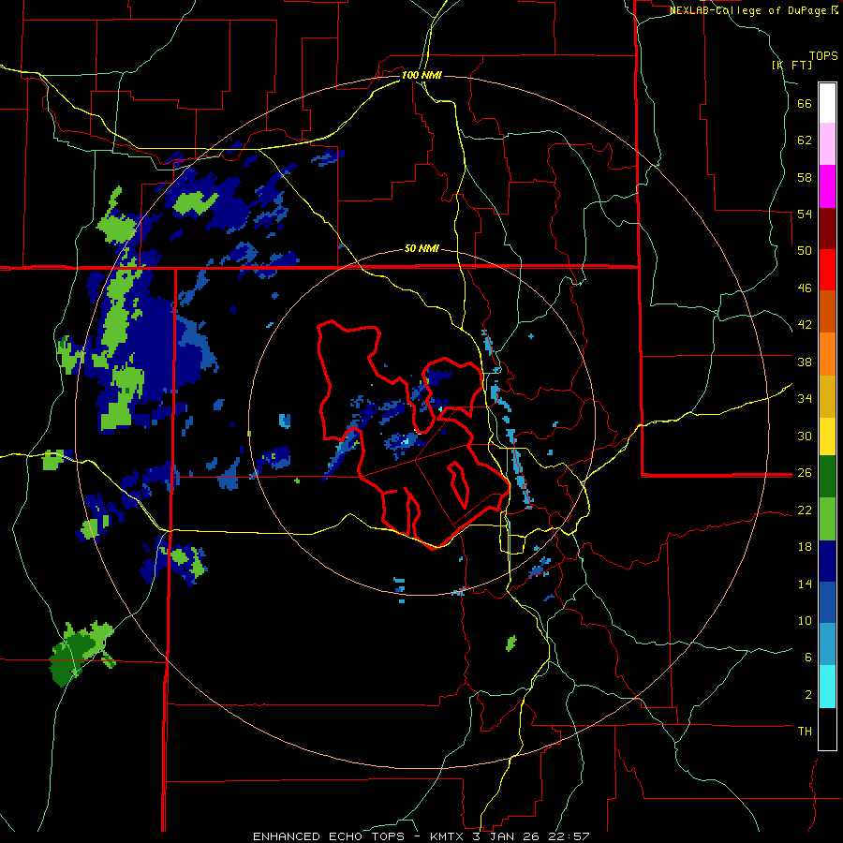Click the legend value "66"
The width and height of the screenshot is (843, 843).
[x=805, y=103]
